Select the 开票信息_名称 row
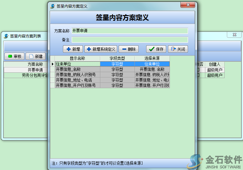 [78, 69]
